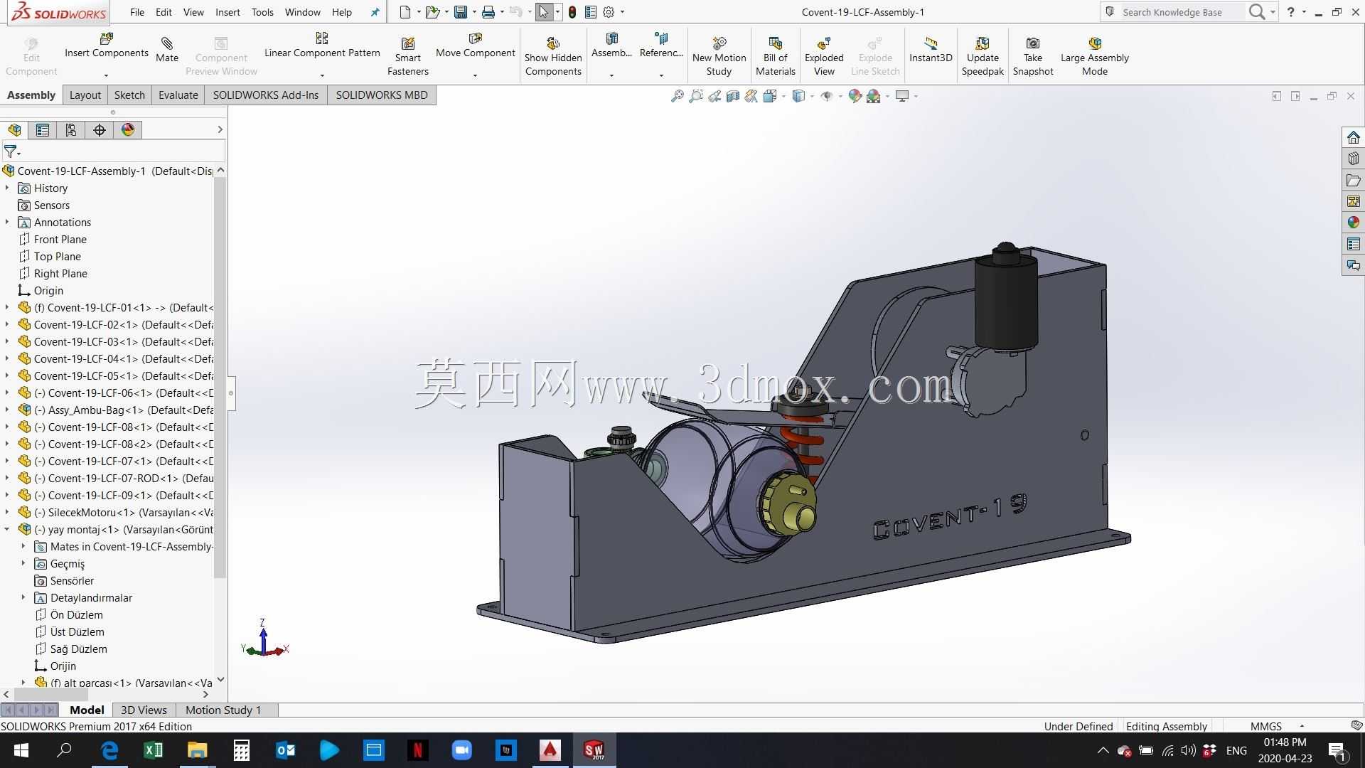
Task: Click Update Speedpak
Action: point(983,55)
